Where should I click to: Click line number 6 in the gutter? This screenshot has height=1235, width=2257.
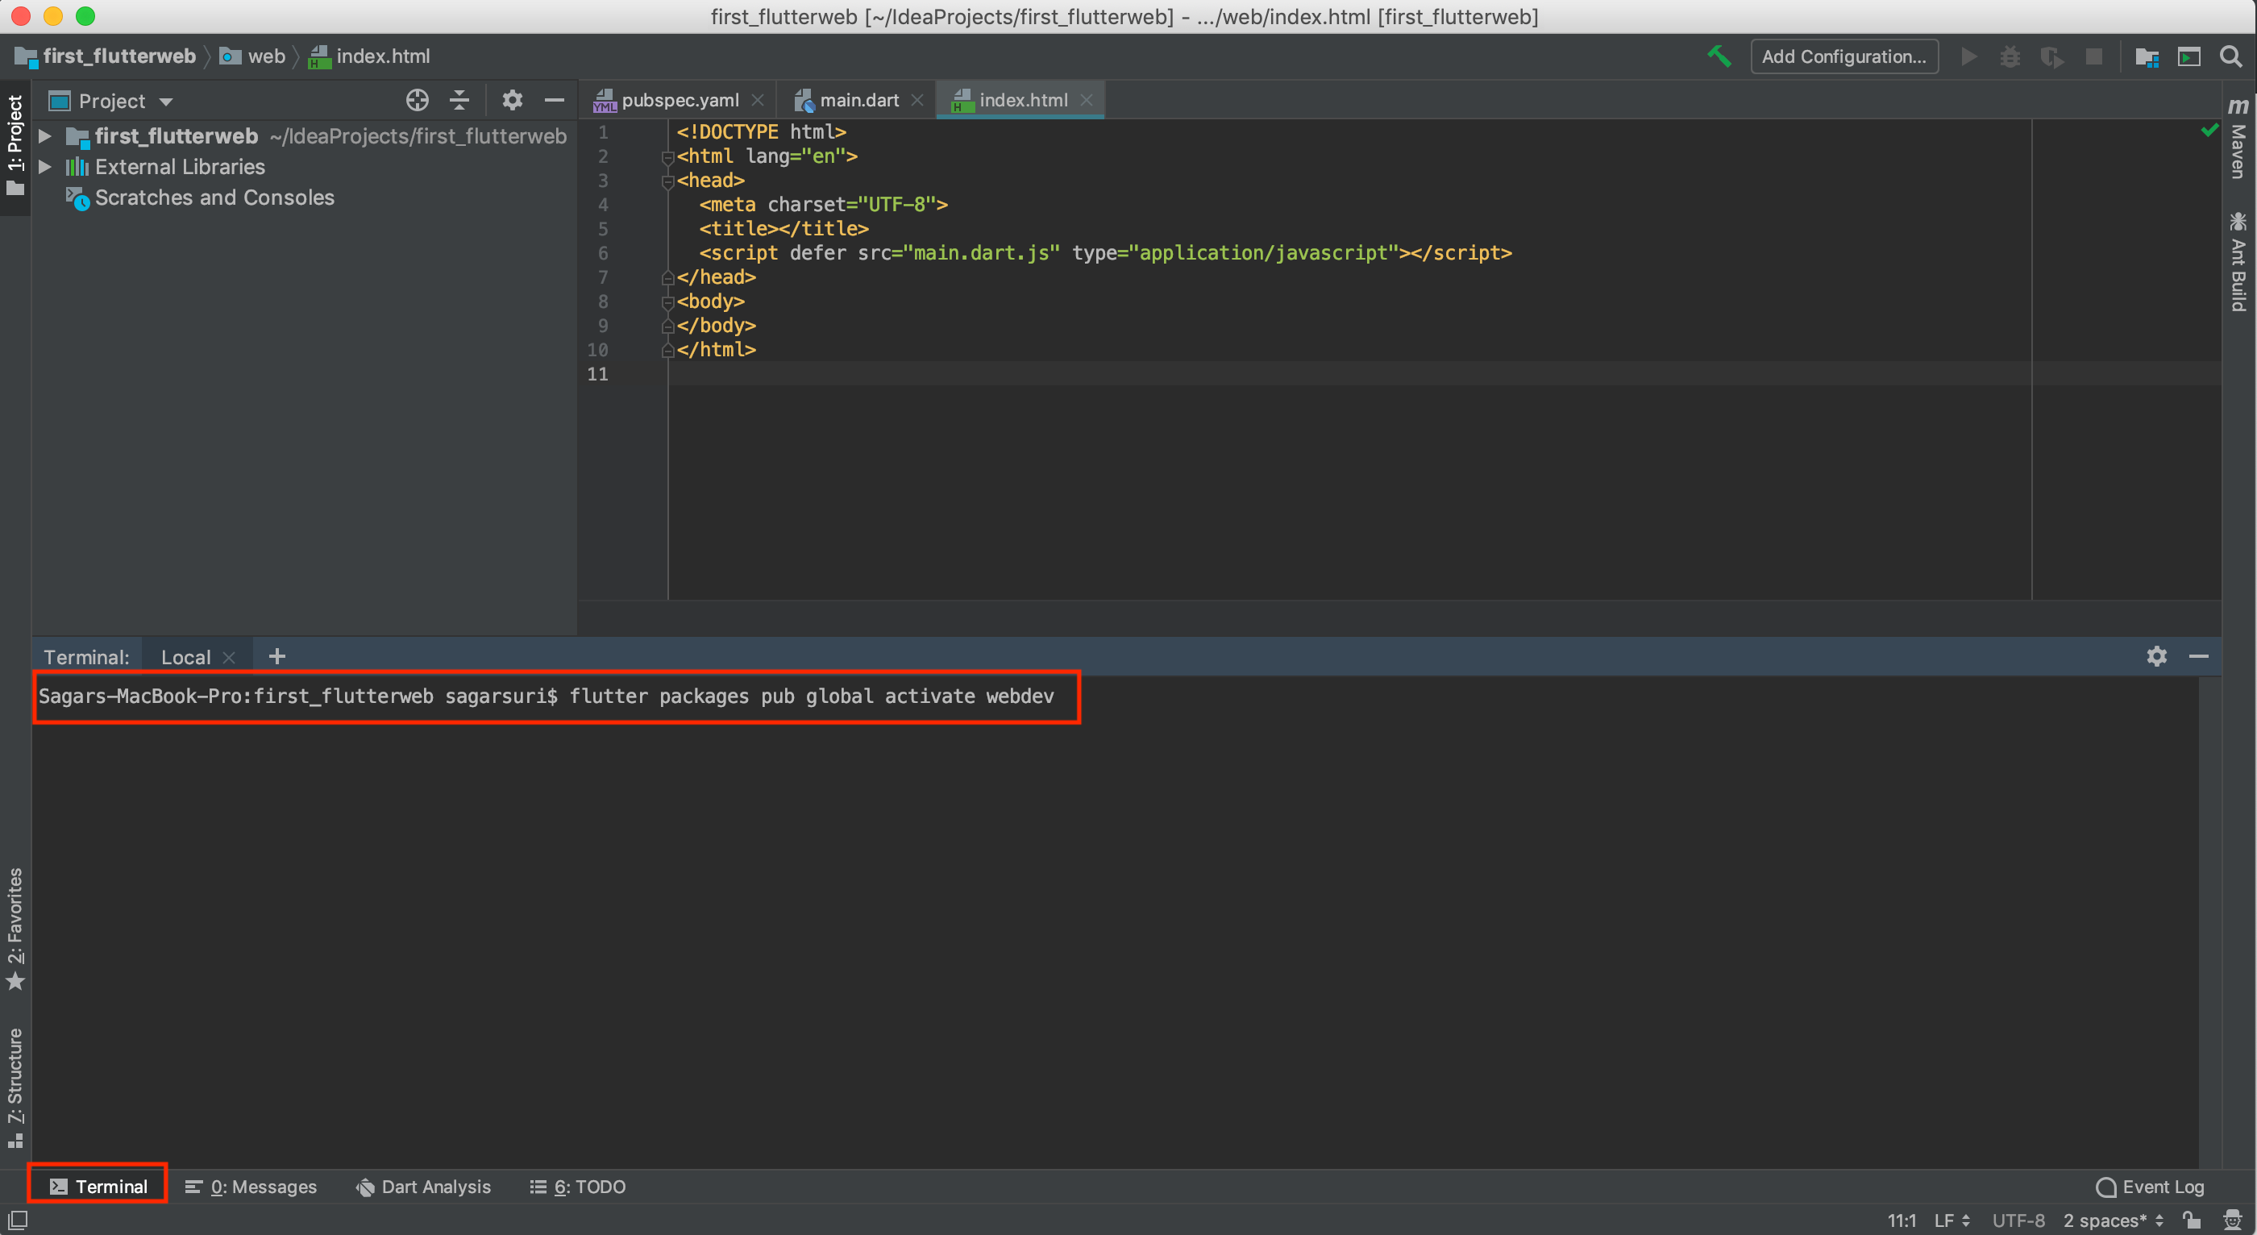tap(603, 252)
